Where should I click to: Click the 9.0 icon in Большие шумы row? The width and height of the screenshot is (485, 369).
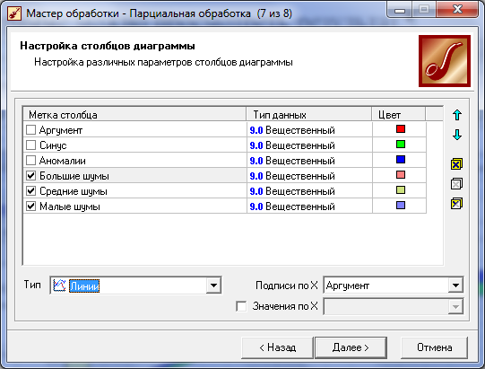tap(256, 176)
